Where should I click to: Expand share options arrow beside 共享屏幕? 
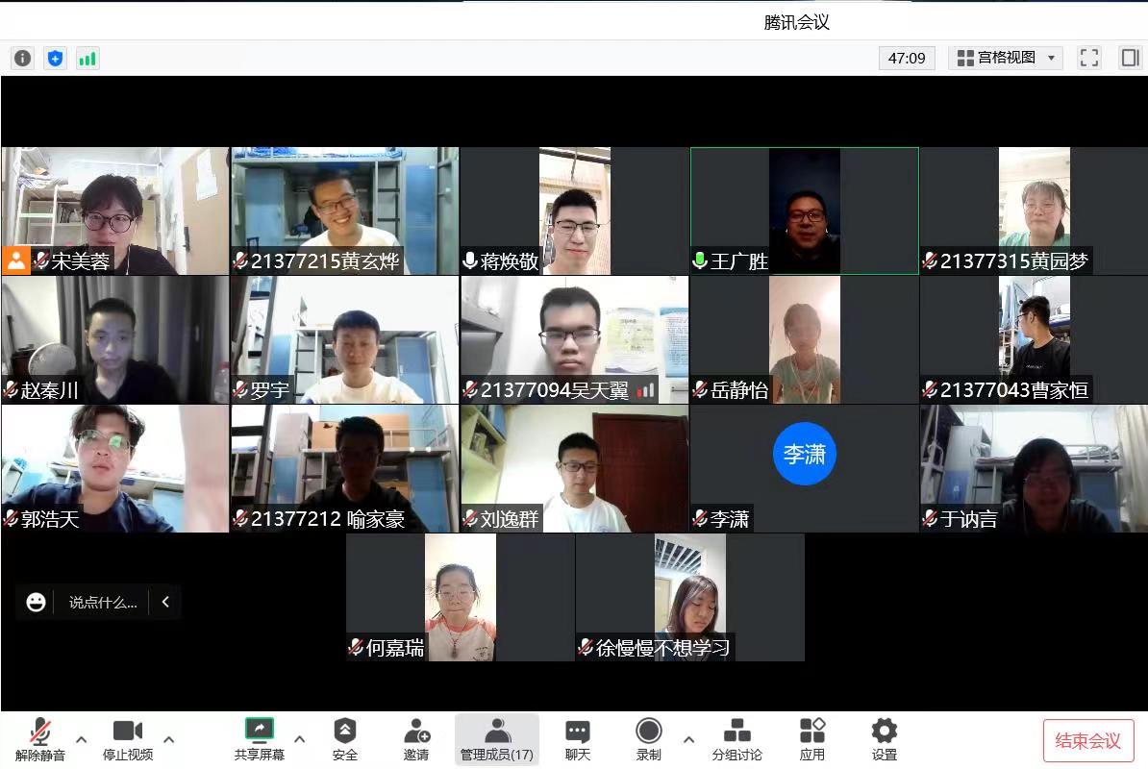[300, 739]
